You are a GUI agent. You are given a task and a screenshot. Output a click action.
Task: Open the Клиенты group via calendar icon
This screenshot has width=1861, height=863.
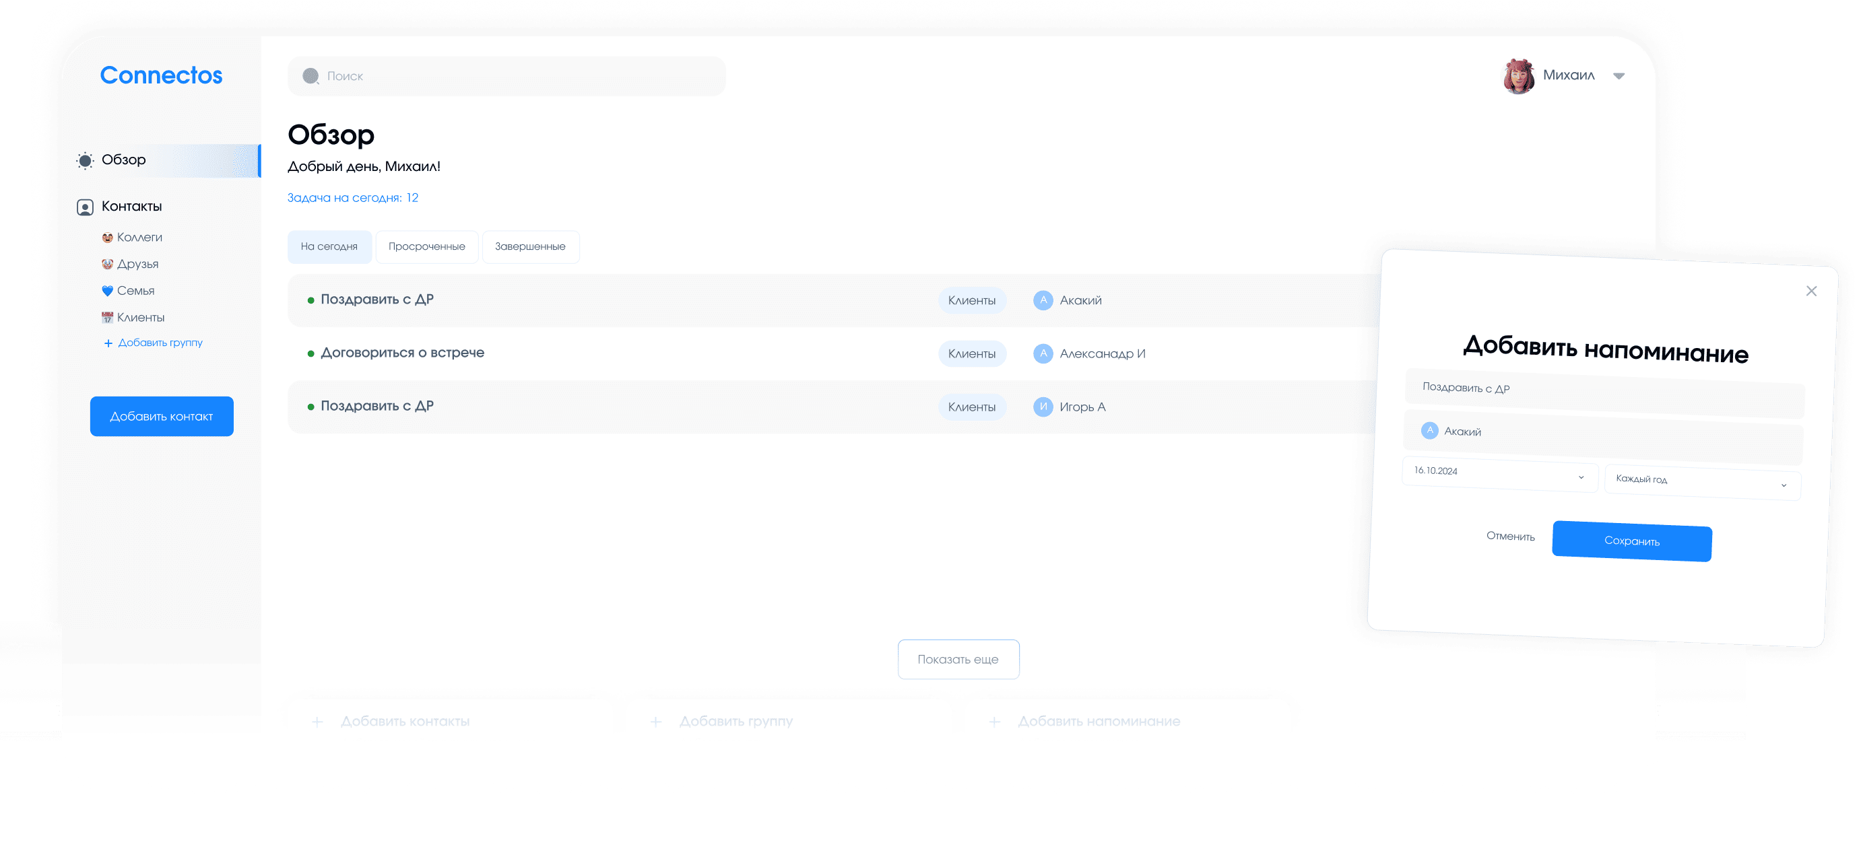pyautogui.click(x=107, y=317)
